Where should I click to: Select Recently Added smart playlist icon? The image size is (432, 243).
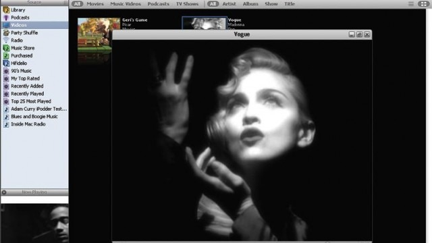(x=6, y=86)
